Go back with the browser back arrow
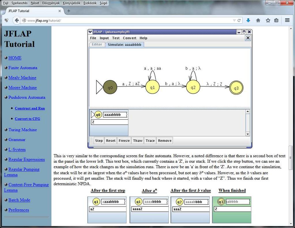This screenshot has height=228, width=295. point(16,20)
